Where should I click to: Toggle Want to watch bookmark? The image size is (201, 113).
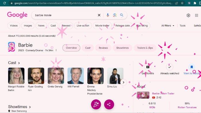point(192,67)
